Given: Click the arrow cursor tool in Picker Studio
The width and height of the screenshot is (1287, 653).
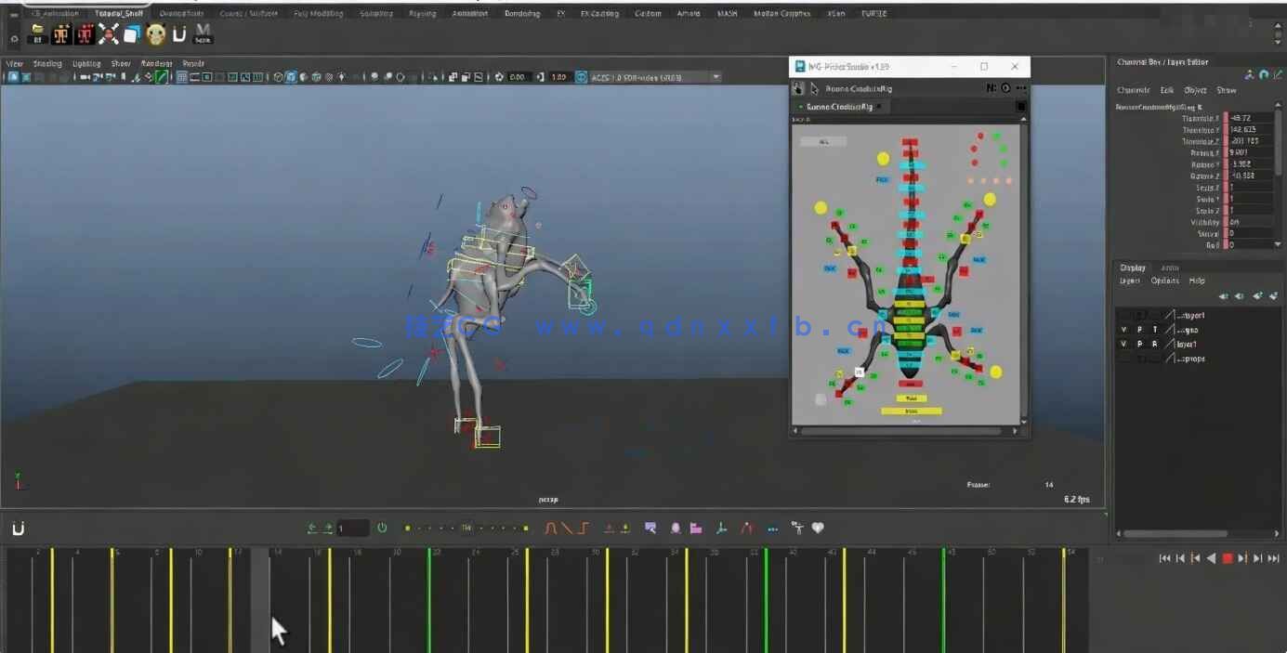Looking at the screenshot, I should pos(814,88).
